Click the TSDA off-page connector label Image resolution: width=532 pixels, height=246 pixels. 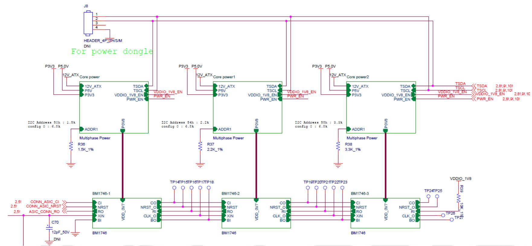tap(482, 86)
